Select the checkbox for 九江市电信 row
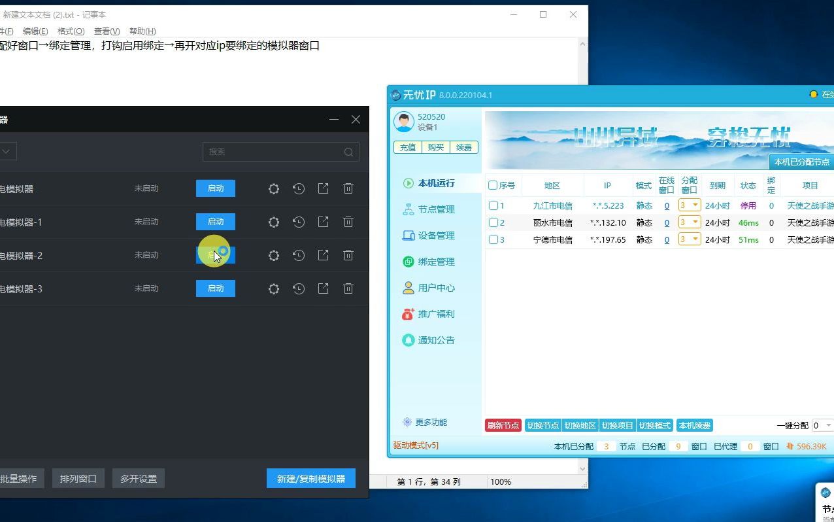The width and height of the screenshot is (834, 522). (492, 205)
